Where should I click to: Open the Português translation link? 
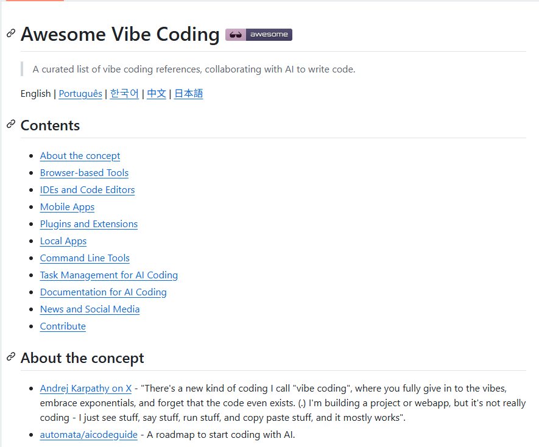click(80, 94)
